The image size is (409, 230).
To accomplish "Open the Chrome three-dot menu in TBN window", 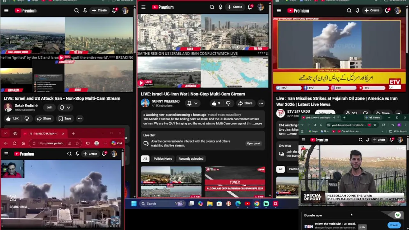I will pos(405,125).
